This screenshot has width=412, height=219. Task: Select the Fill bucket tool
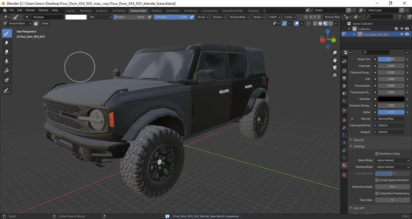[7, 70]
